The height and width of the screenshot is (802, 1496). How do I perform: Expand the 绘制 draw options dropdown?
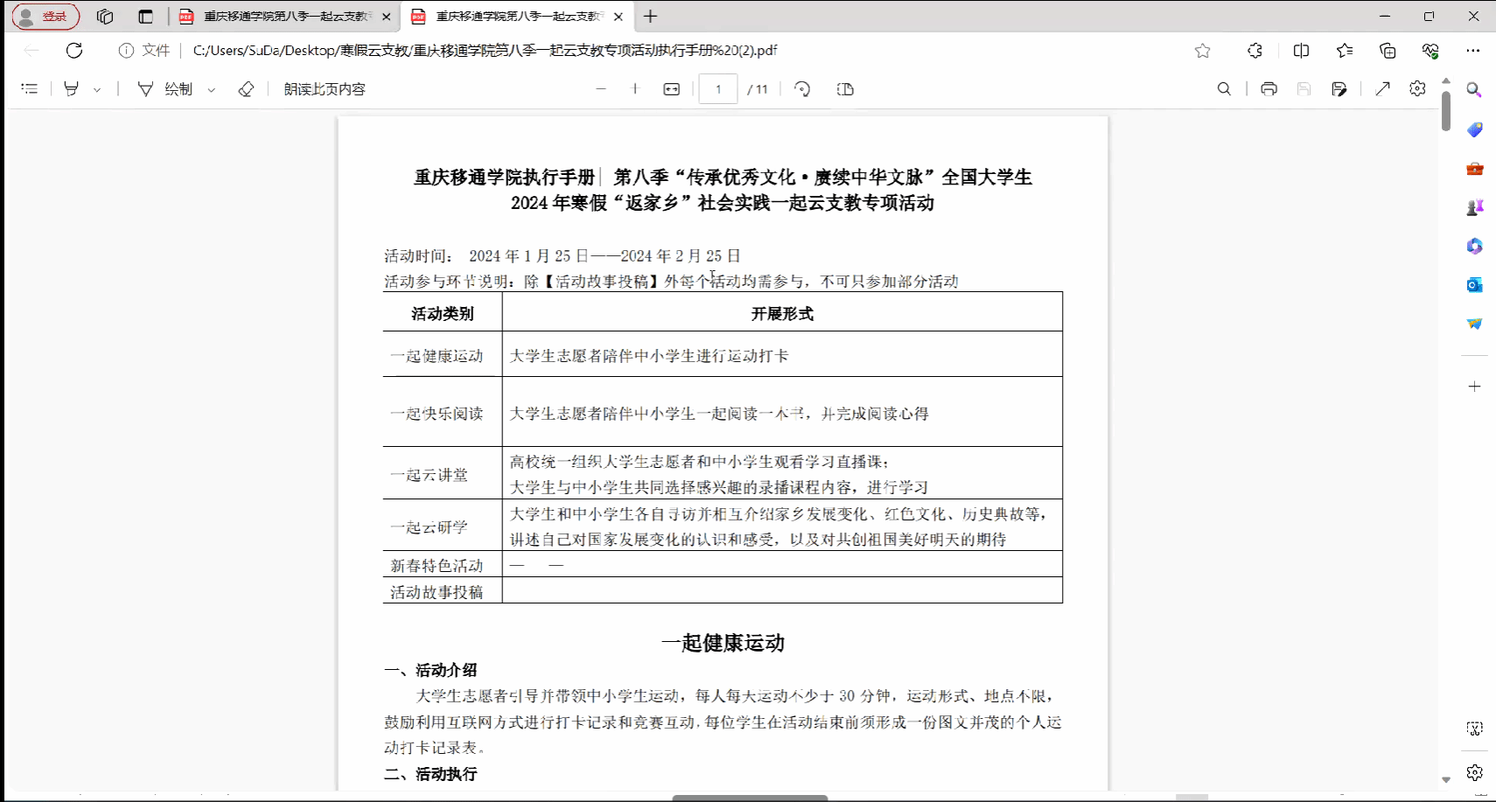click(212, 89)
